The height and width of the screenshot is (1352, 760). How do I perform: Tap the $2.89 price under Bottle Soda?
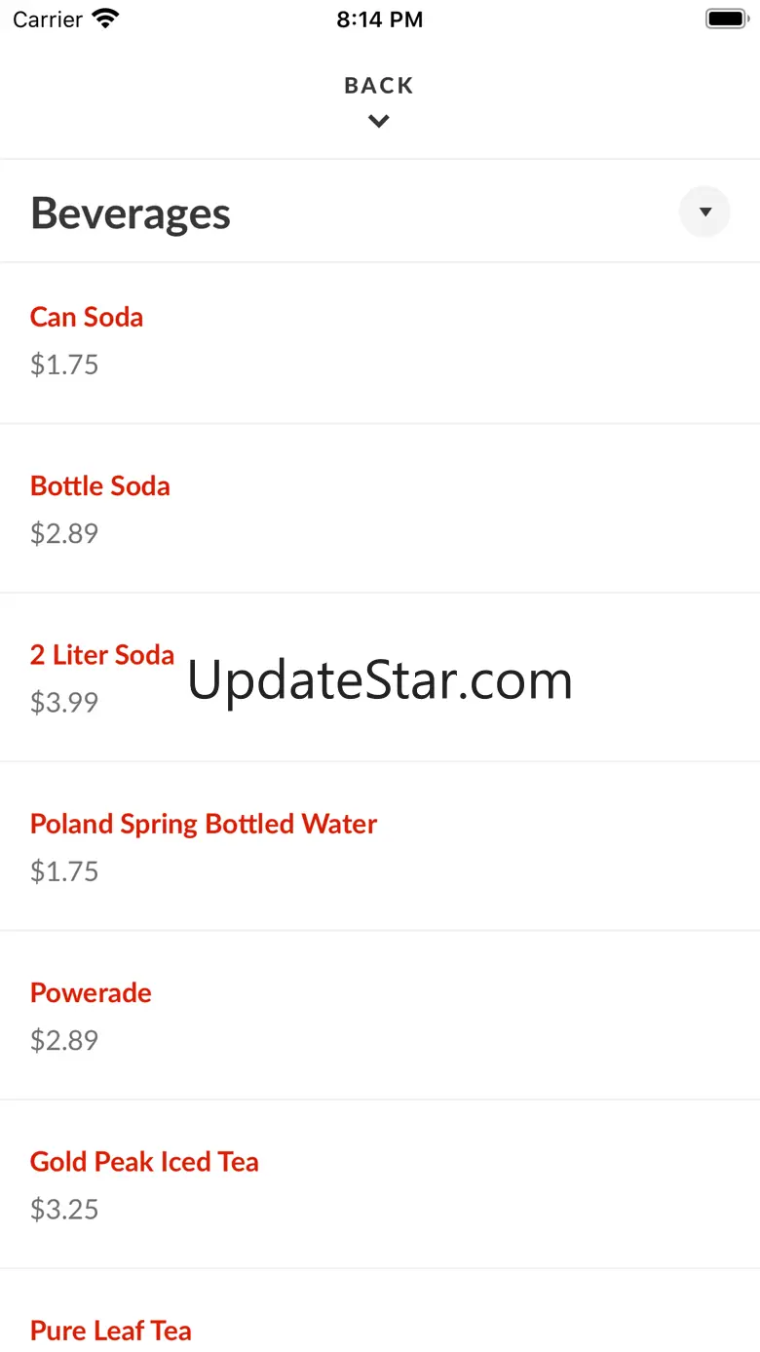(64, 533)
